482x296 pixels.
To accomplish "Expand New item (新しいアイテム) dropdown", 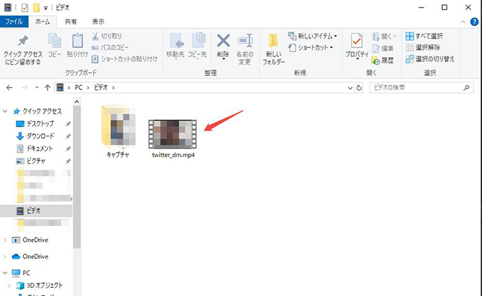I will coord(336,36).
